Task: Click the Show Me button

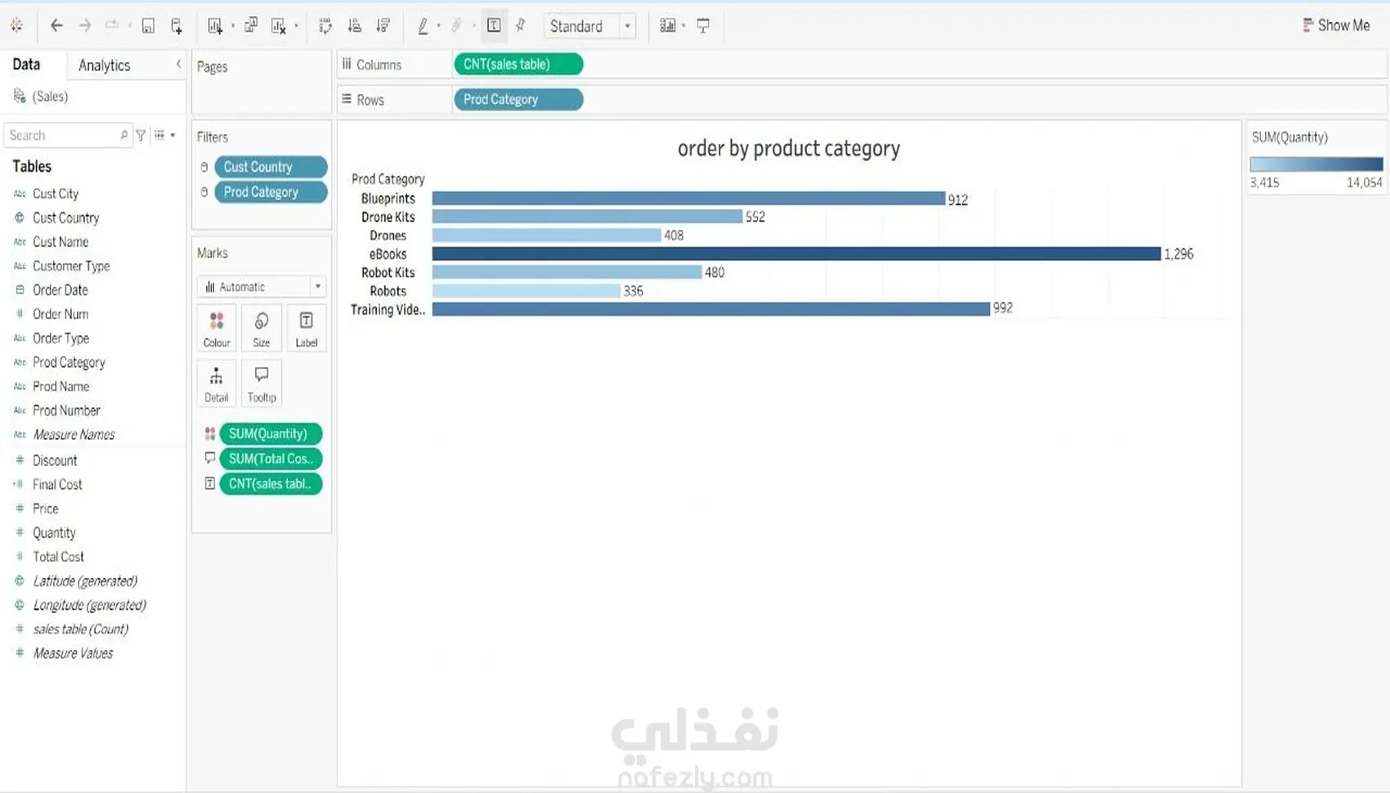Action: tap(1336, 25)
